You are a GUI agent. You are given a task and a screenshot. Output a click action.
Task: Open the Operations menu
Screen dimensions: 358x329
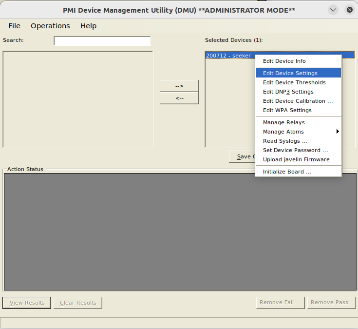click(50, 26)
